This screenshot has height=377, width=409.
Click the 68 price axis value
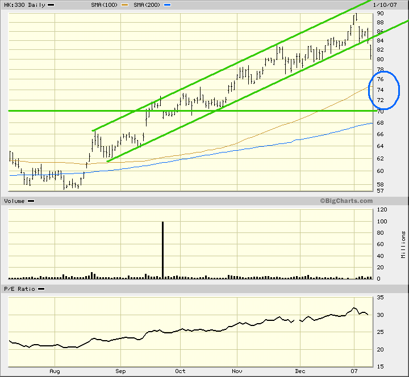[x=380, y=122]
